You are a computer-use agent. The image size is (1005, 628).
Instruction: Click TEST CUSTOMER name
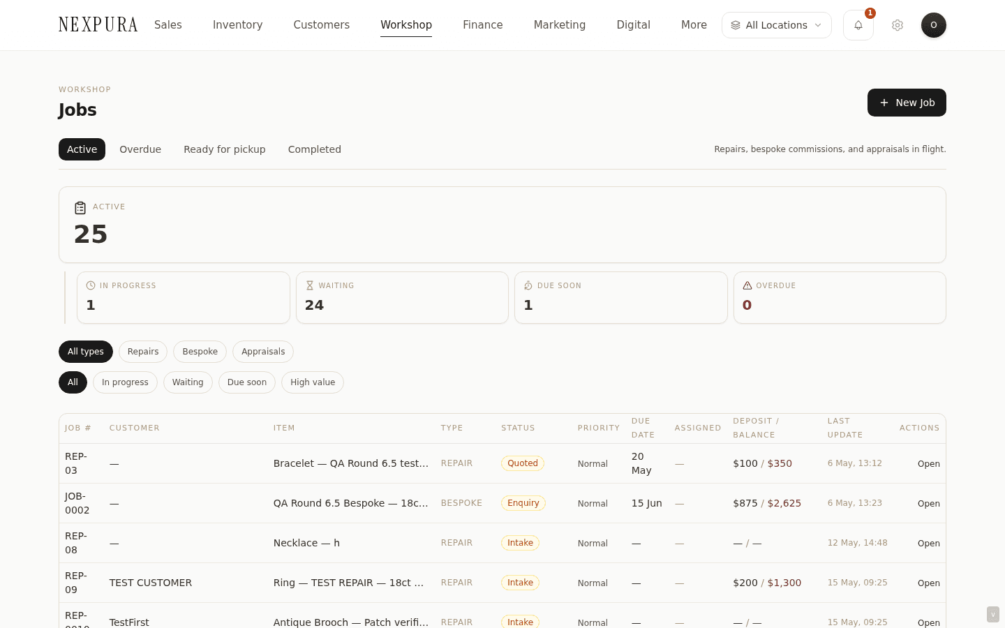[x=151, y=583]
